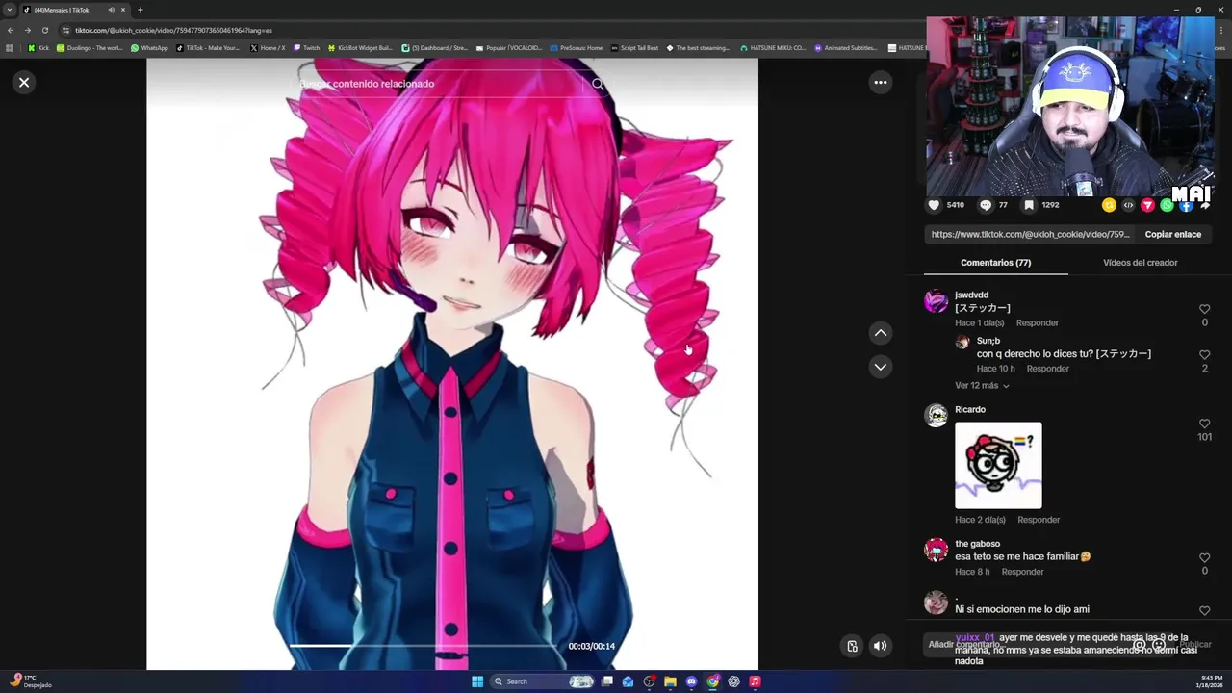Click the related content search field
This screenshot has height=693, width=1232.
click(438, 84)
